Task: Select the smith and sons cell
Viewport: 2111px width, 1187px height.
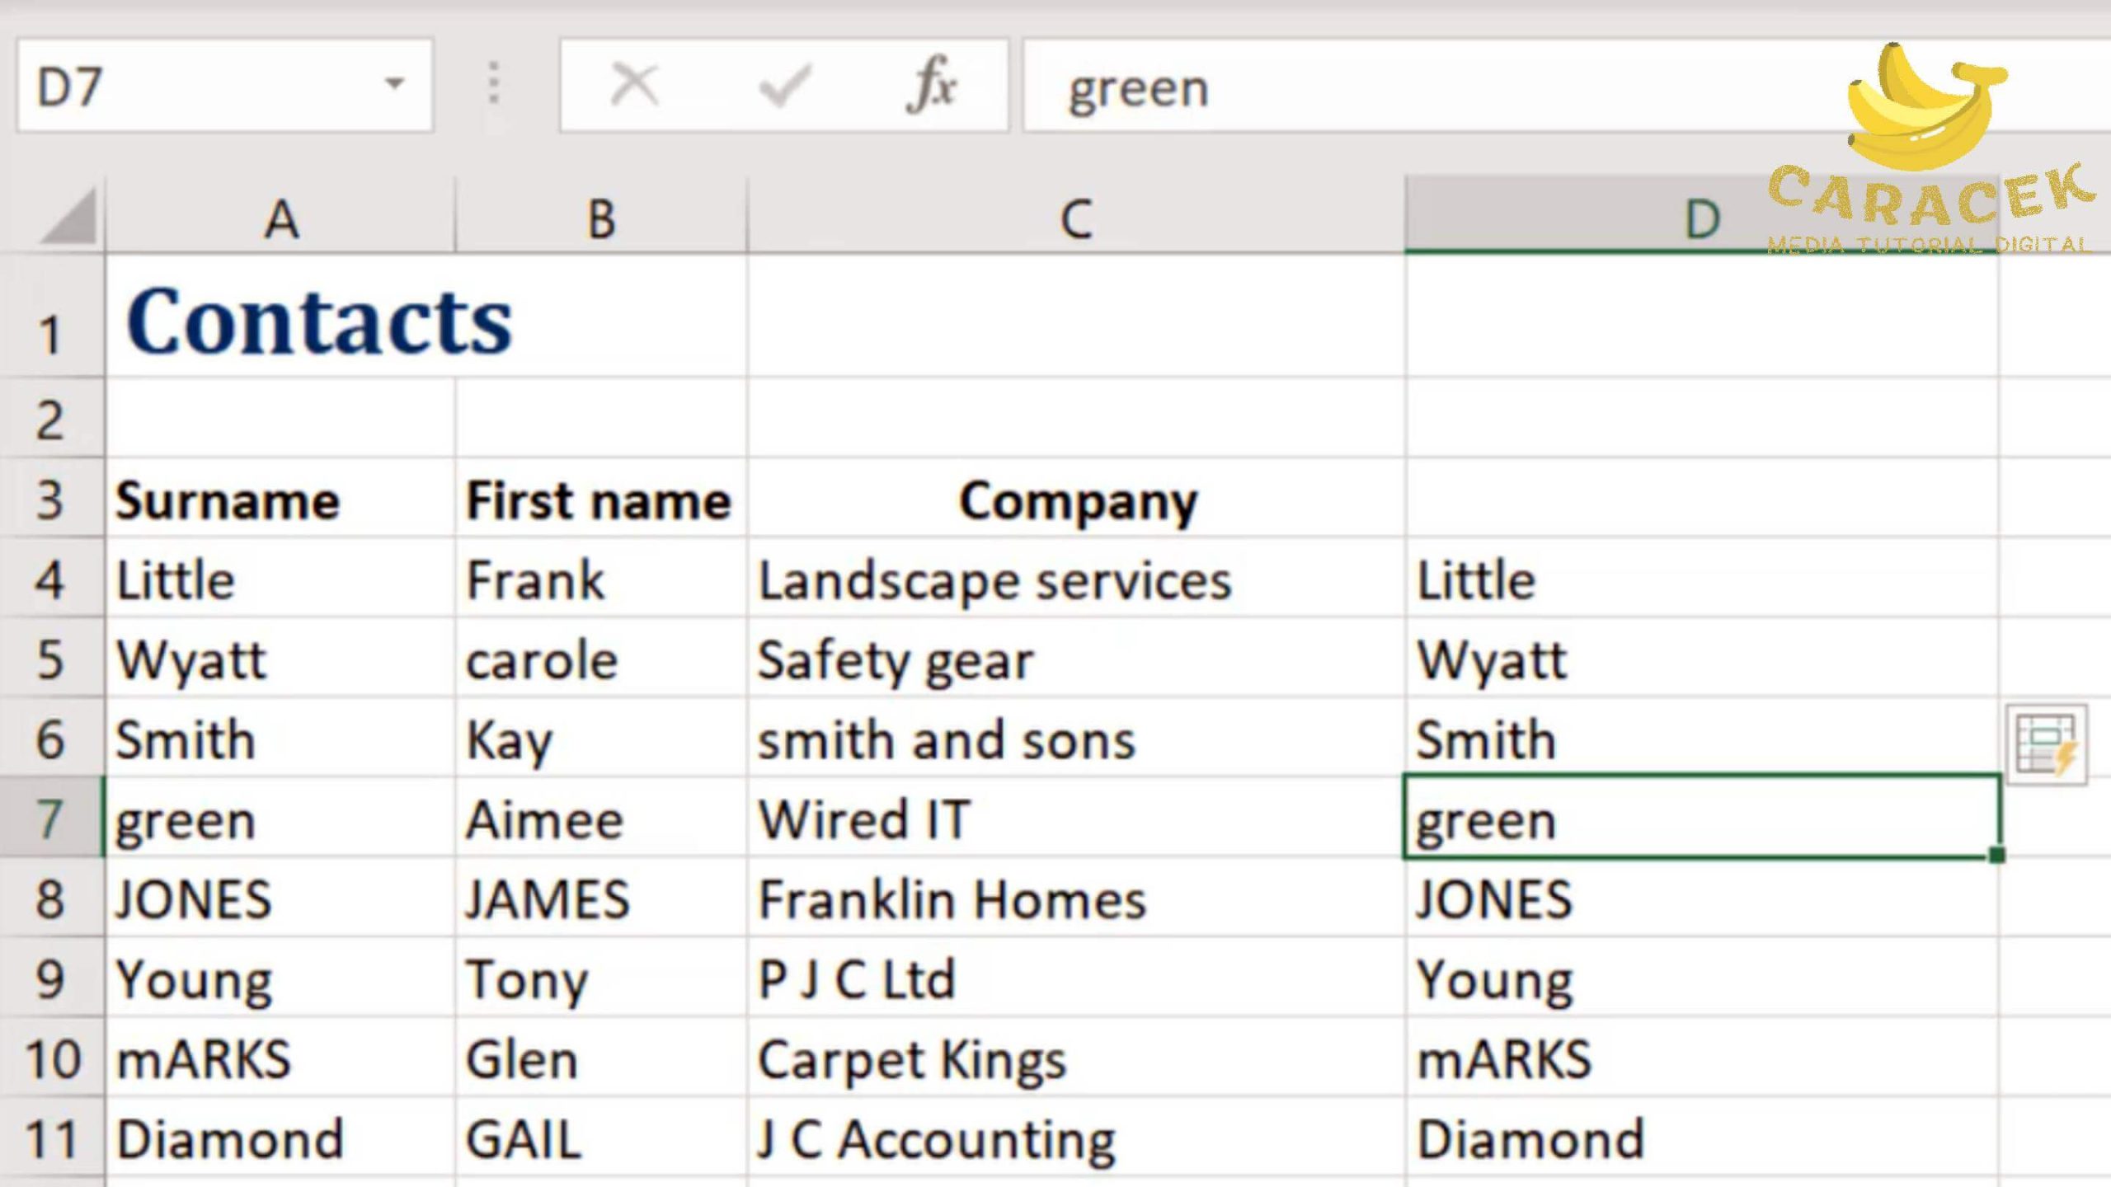Action: point(1076,738)
